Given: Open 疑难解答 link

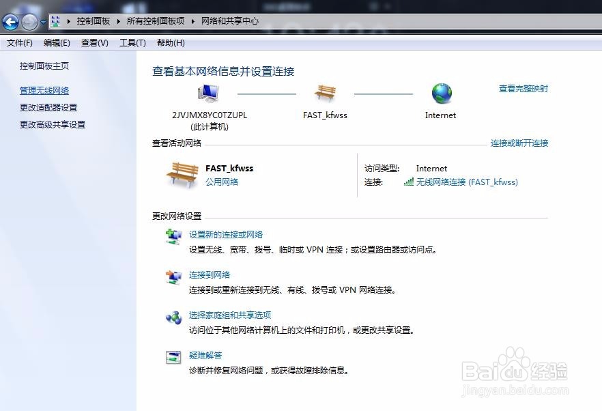Looking at the screenshot, I should 205,356.
